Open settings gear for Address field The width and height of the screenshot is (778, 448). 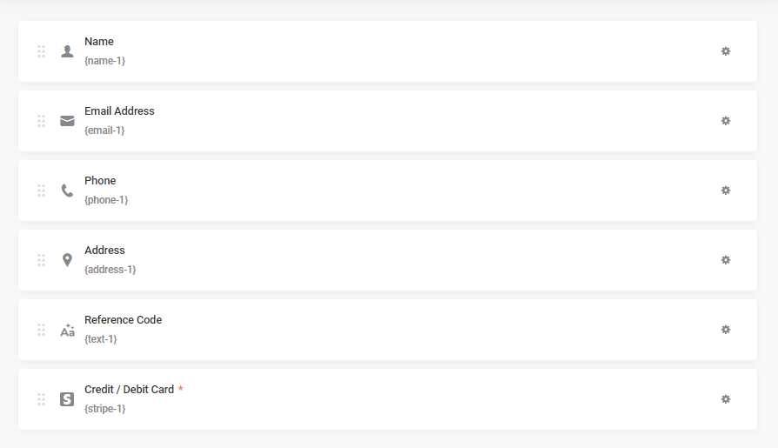(x=726, y=260)
